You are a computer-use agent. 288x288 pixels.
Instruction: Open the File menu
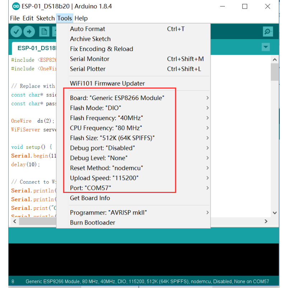tap(15, 18)
